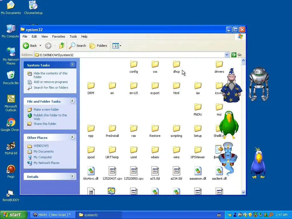Click the Up folder icon in the toolbar
Image resolution: width=292 pixels, height=219 pixels.
pyautogui.click(x=62, y=46)
